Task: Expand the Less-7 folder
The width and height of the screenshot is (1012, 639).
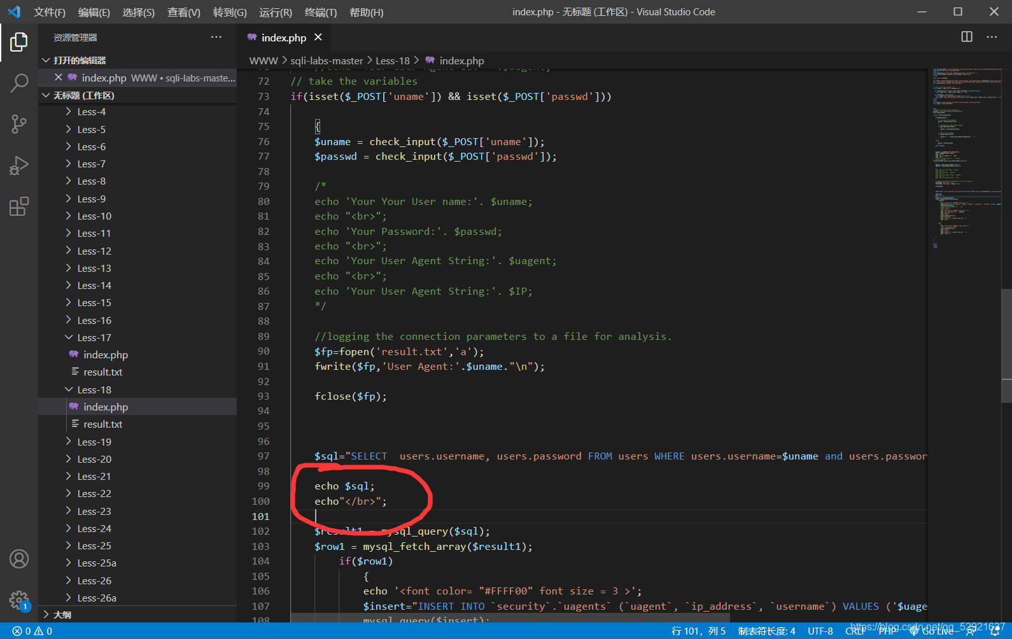Action: (137, 164)
